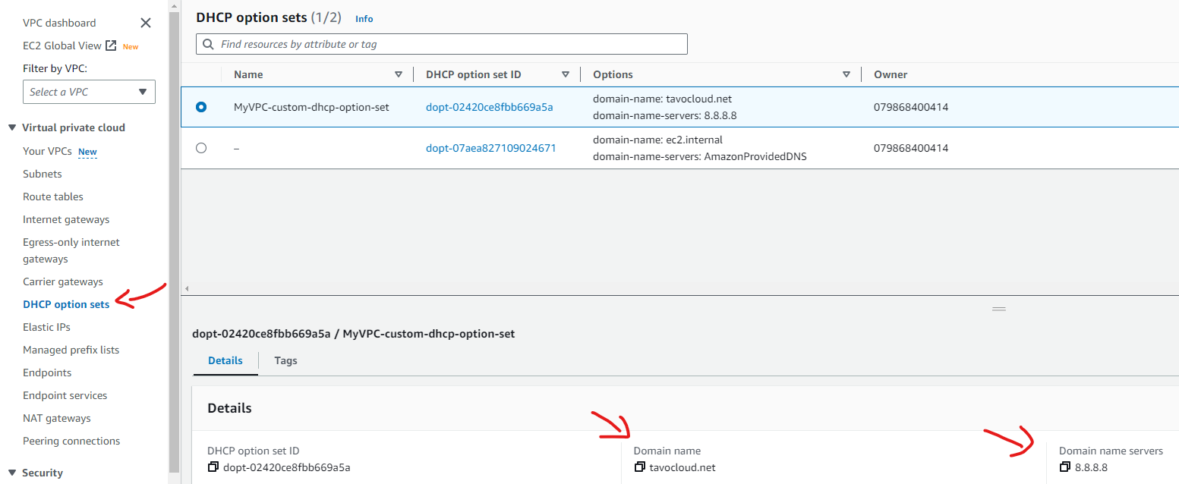
Task: Expand the Security section in sidebar
Action: click(12, 473)
